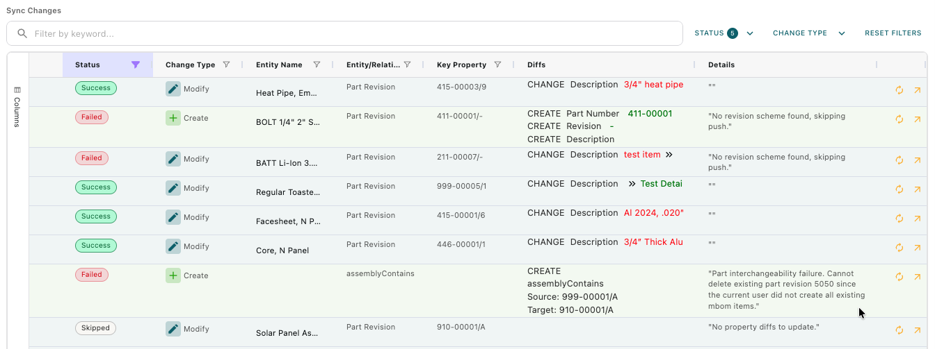Screen dimensions: 935x349
Task: Open the assemblyContains row's external link arrow
Action: click(x=918, y=277)
